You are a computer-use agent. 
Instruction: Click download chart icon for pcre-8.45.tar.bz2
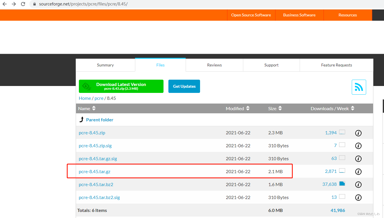tap(342, 184)
